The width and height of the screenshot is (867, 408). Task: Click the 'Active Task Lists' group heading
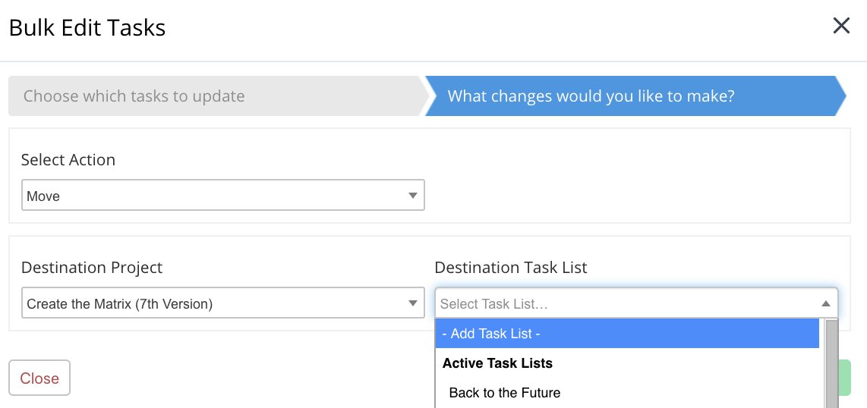tap(497, 363)
